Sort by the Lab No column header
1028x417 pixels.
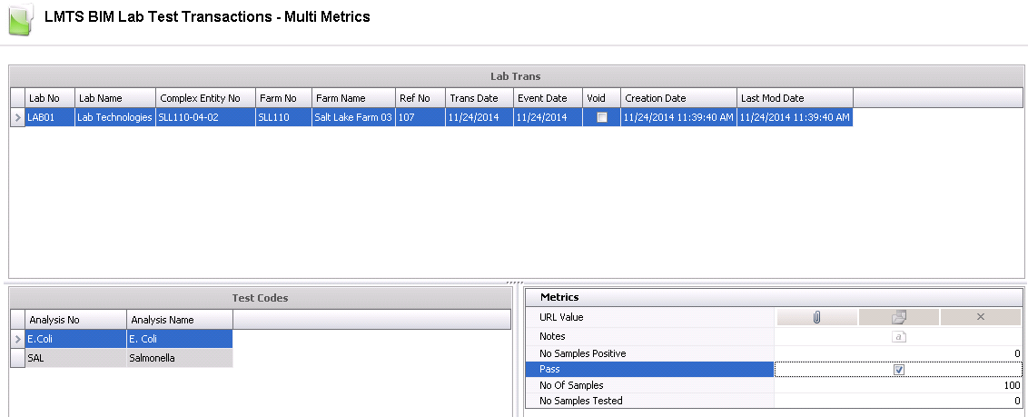coord(49,98)
